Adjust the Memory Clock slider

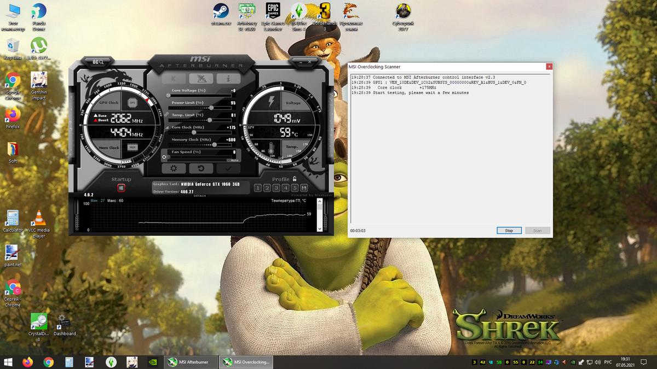(x=201, y=145)
